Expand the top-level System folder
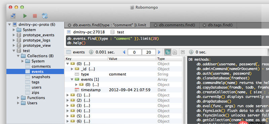This screenshot has height=124, width=269. coord(14,30)
